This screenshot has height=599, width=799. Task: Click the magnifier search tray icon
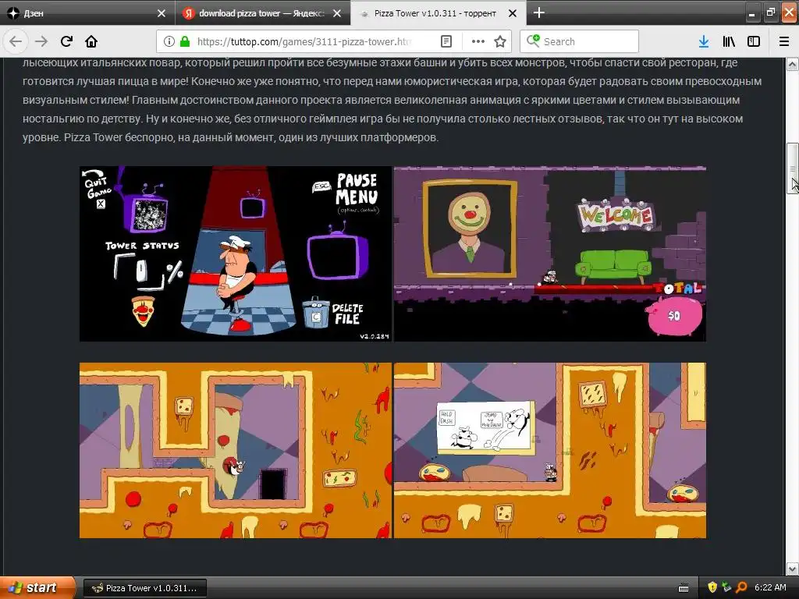(741, 587)
